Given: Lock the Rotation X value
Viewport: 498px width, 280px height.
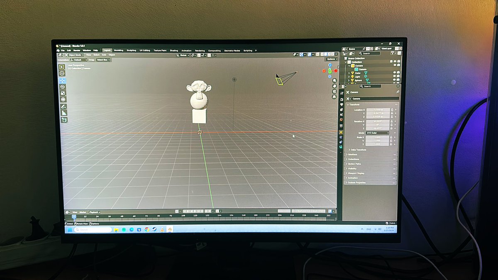Looking at the screenshot, I should [x=392, y=121].
